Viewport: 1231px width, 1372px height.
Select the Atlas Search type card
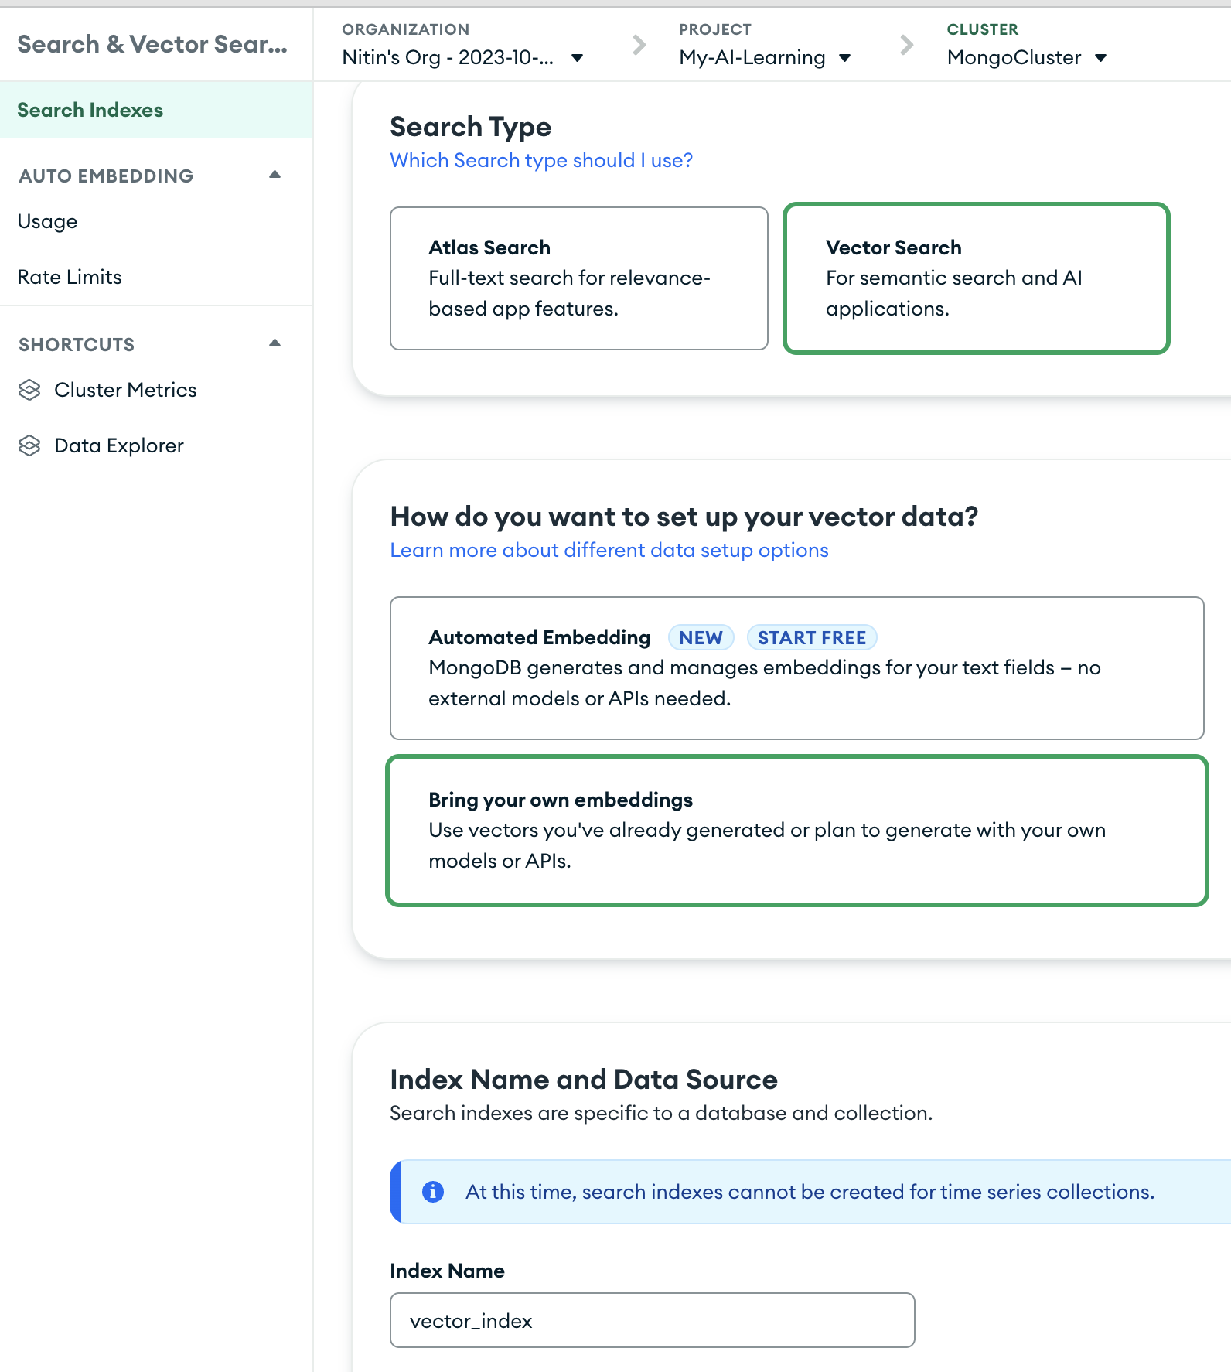pos(579,278)
